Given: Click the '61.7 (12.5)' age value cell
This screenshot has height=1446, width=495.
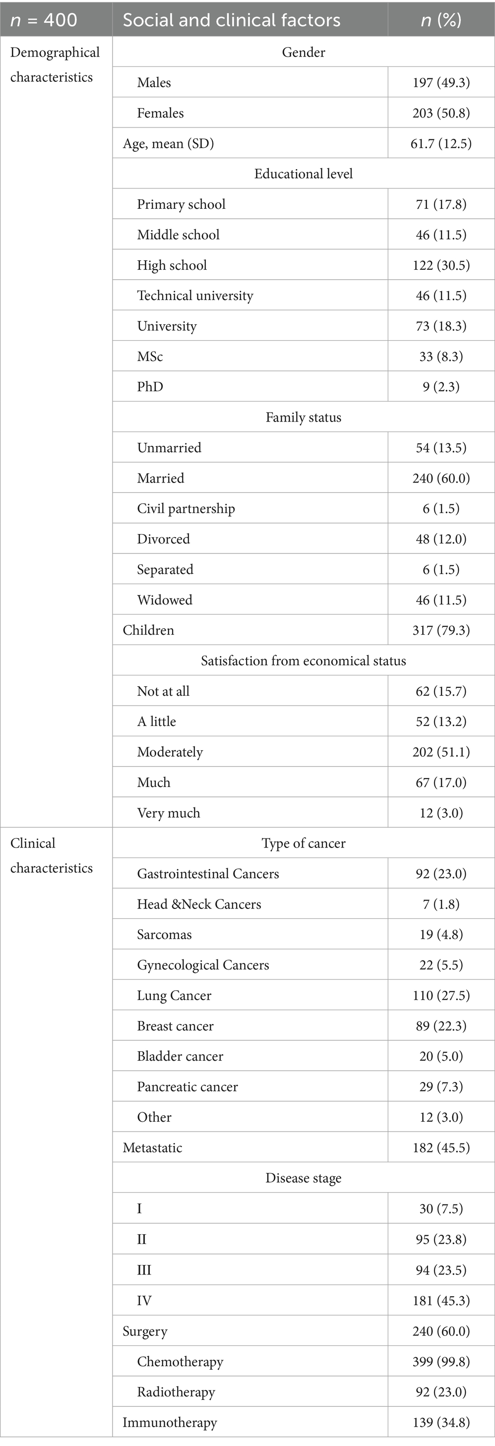Looking at the screenshot, I should (x=441, y=144).
